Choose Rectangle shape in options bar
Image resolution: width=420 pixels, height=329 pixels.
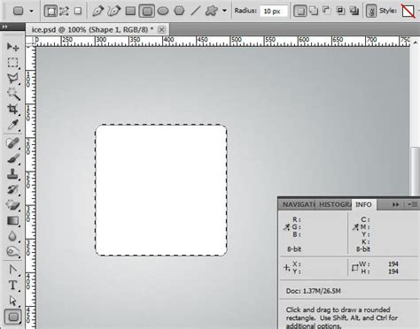click(130, 11)
